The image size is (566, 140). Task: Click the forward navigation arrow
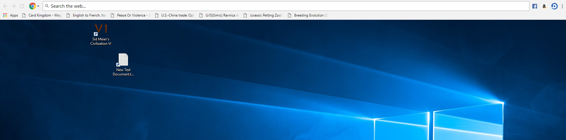[x=14, y=6]
